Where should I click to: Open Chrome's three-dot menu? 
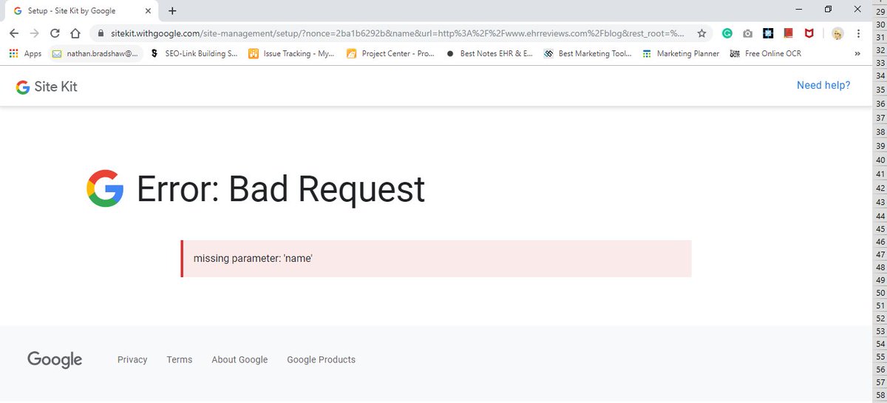[858, 33]
